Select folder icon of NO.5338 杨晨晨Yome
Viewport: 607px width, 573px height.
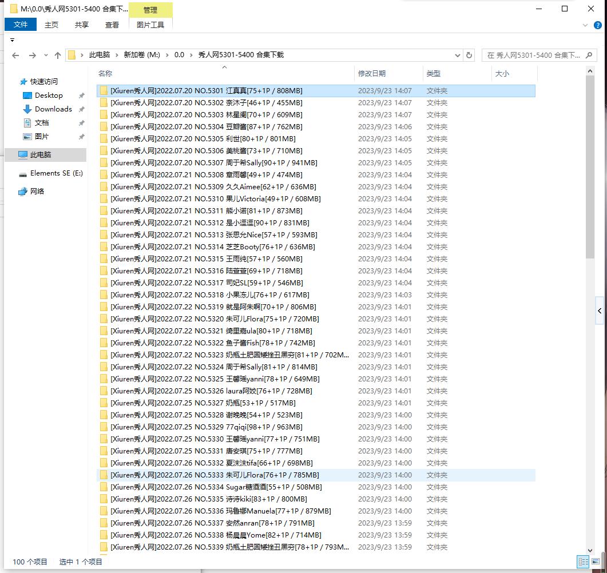click(x=104, y=535)
